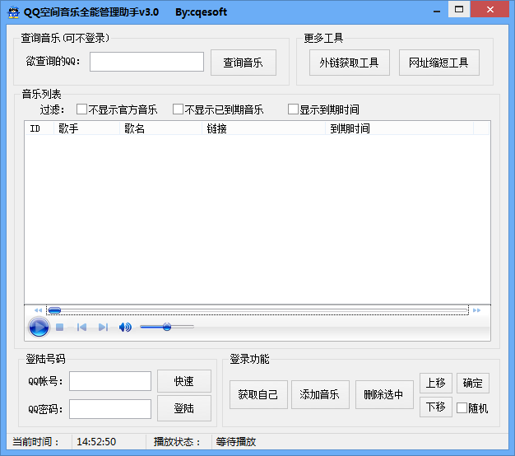Click the 登陆 button
The height and width of the screenshot is (456, 515).
click(184, 408)
